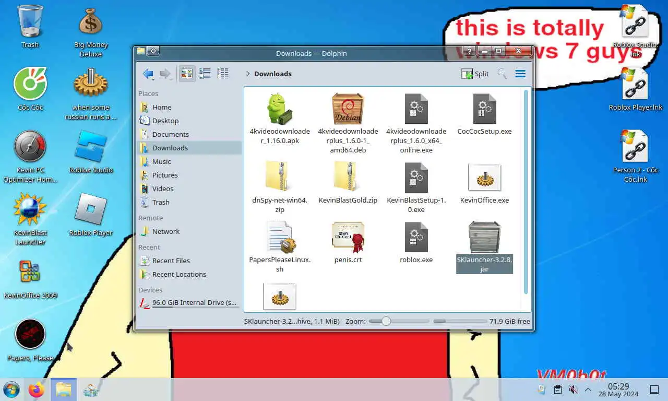Open Cốc Cốc browser desktop icon

click(x=30, y=89)
